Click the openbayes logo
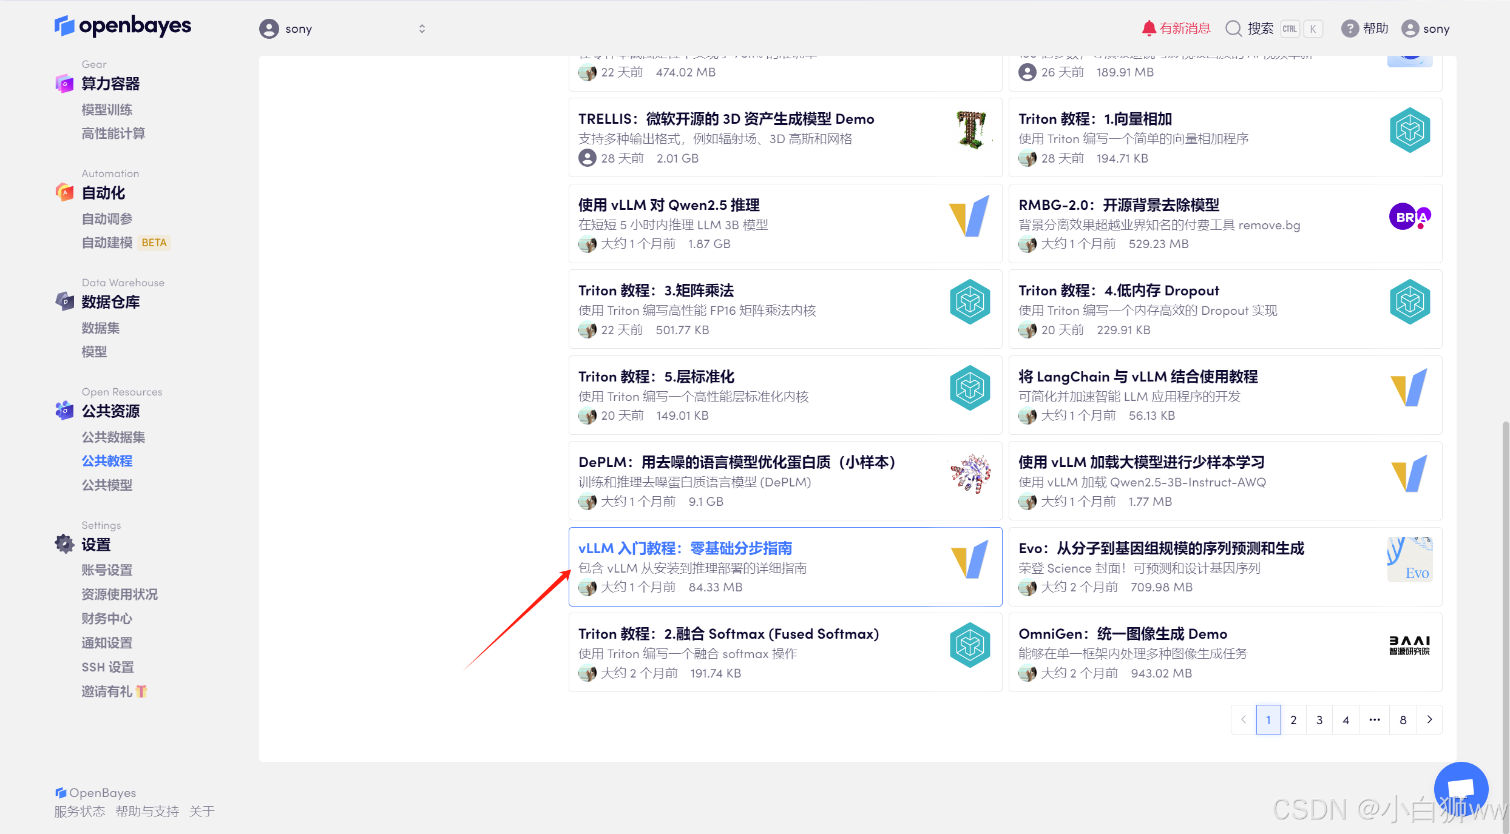The image size is (1510, 834). pos(123,26)
